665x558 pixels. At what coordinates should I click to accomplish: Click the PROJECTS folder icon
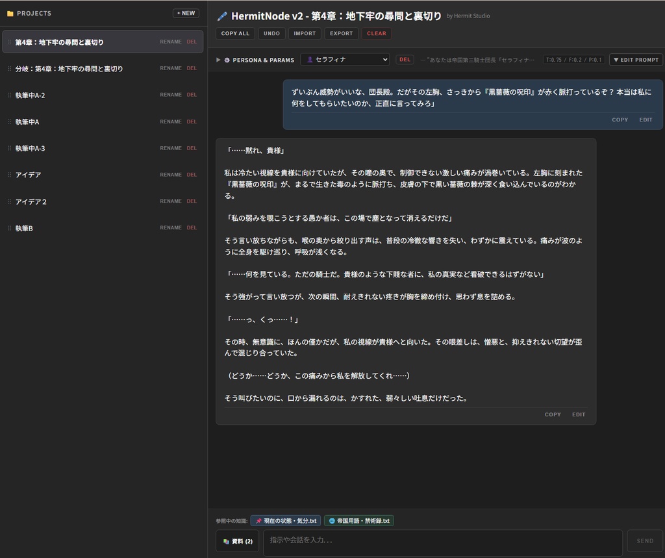coord(10,14)
